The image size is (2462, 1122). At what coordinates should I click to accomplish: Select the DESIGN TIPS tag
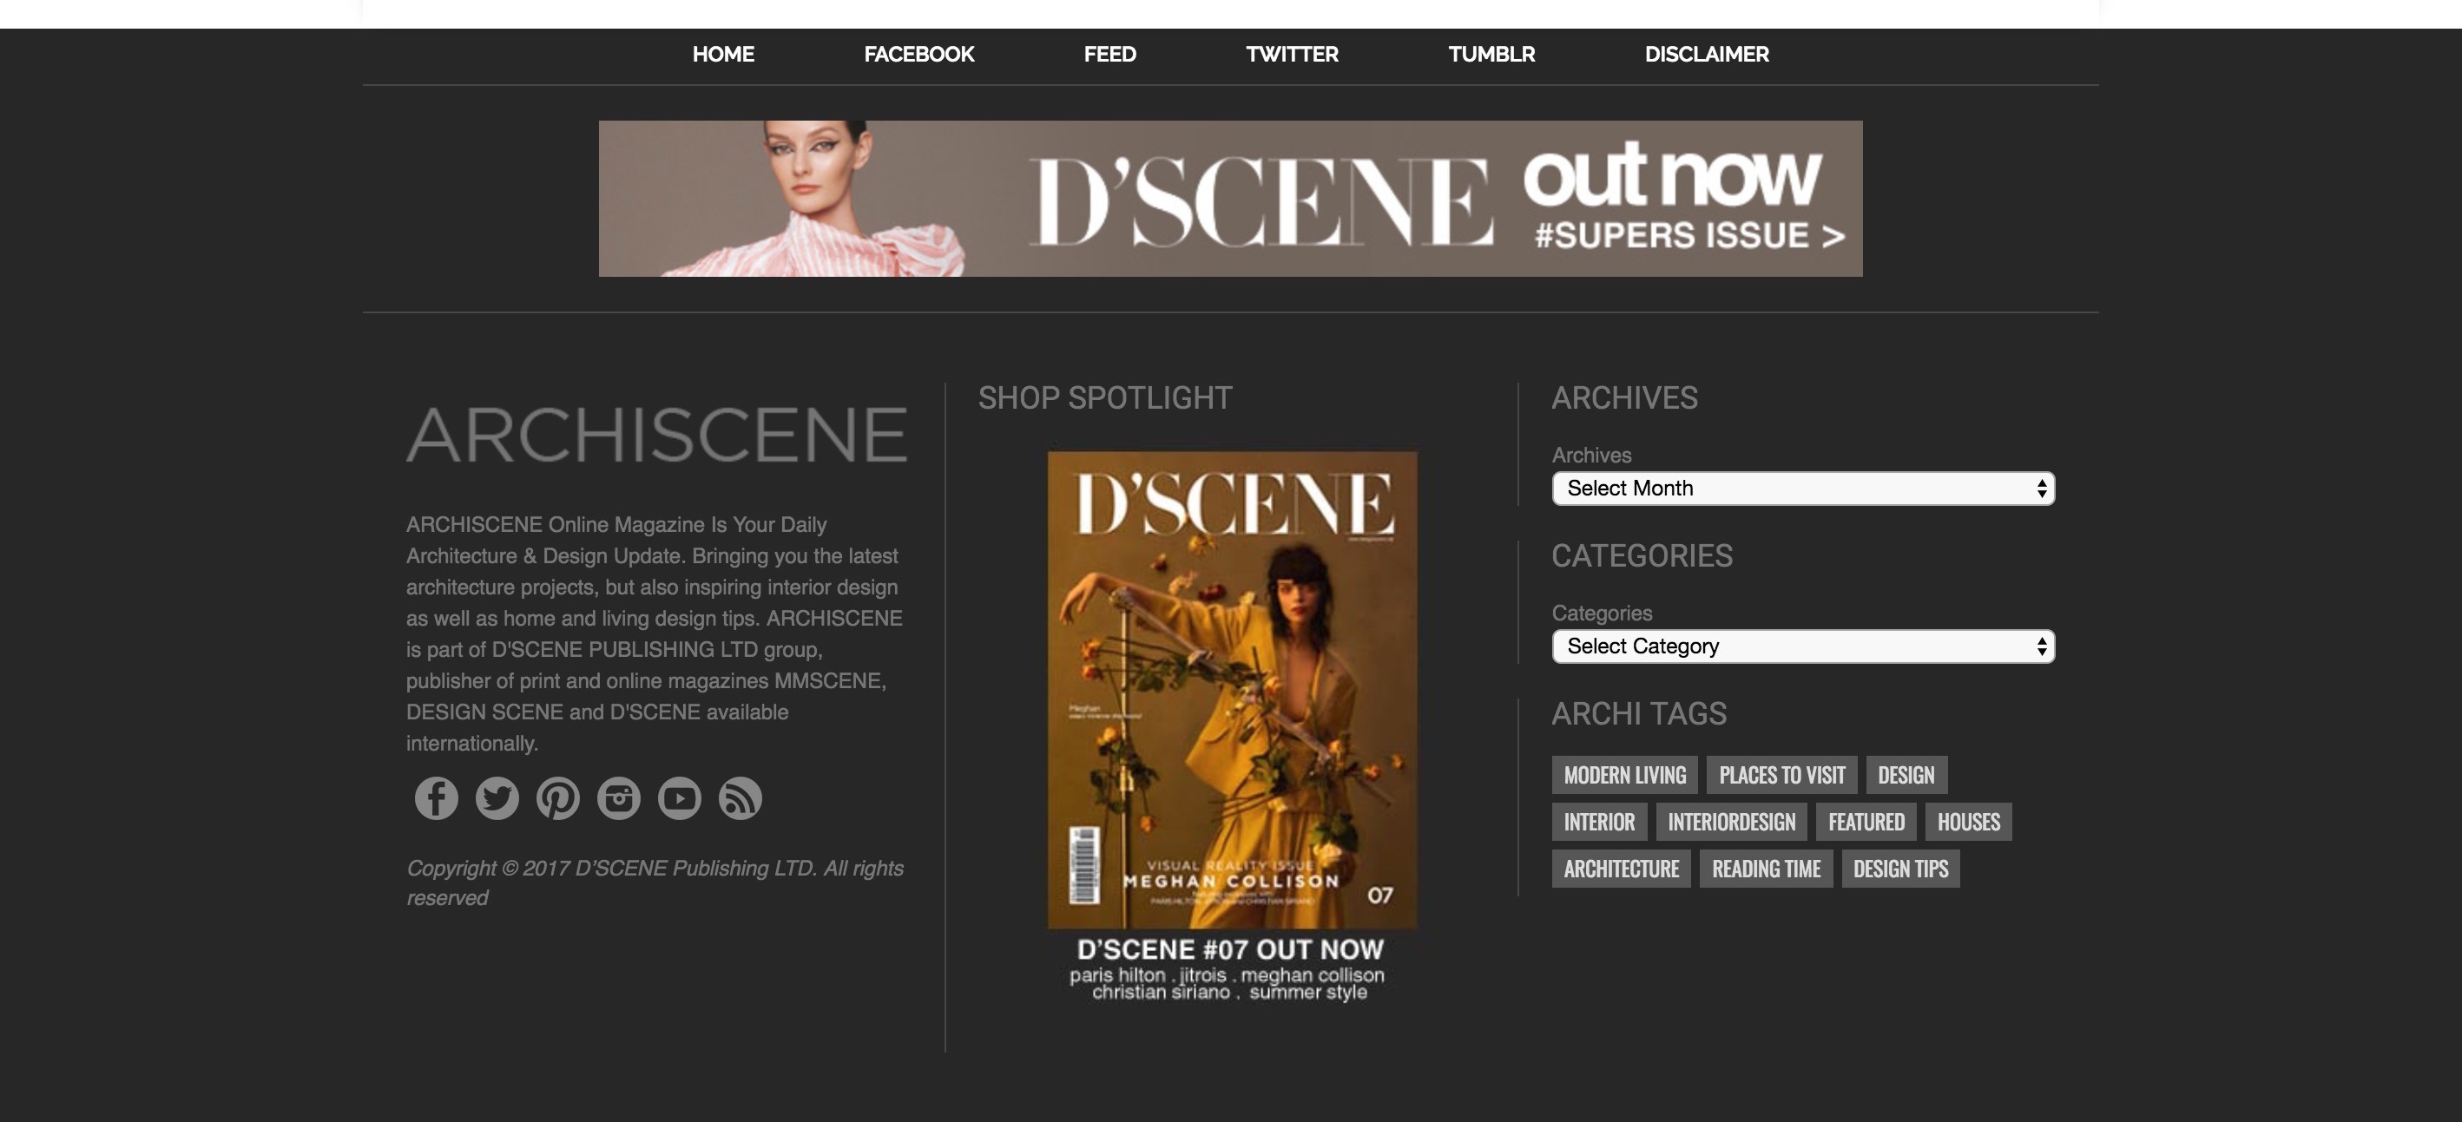pos(1901,869)
